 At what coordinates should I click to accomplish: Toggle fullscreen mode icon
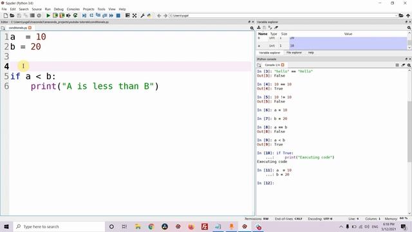[x=135, y=15]
